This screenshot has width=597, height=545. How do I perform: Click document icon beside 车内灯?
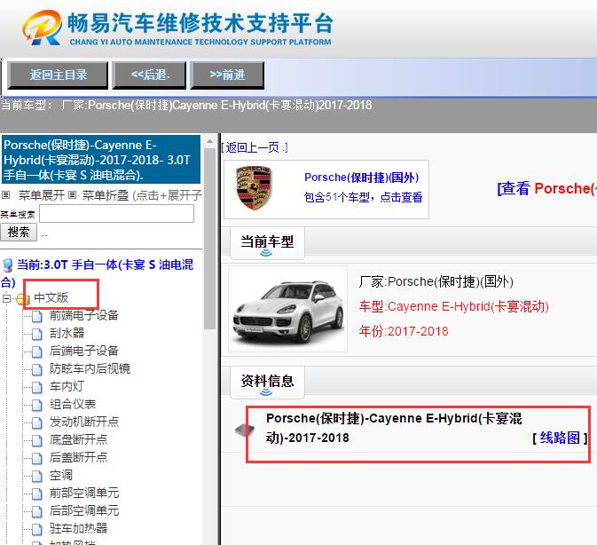tap(37, 388)
